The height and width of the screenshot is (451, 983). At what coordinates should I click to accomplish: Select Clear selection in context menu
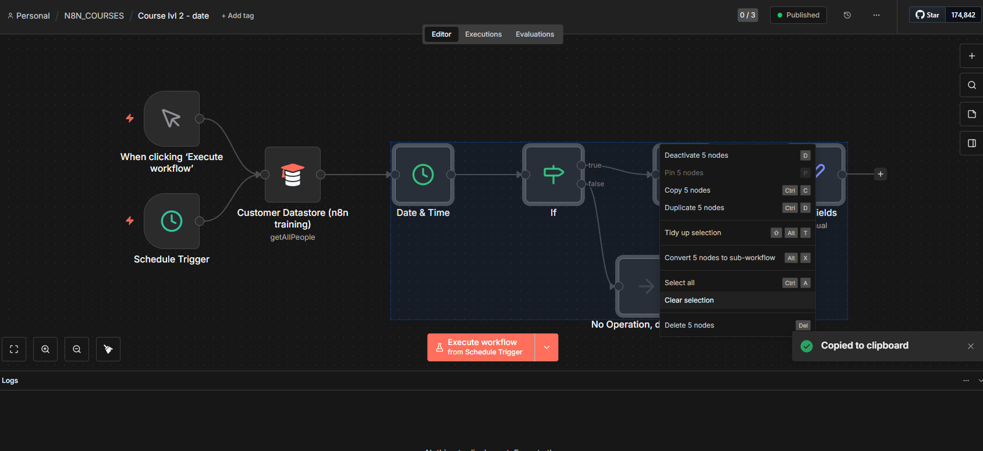coord(689,300)
